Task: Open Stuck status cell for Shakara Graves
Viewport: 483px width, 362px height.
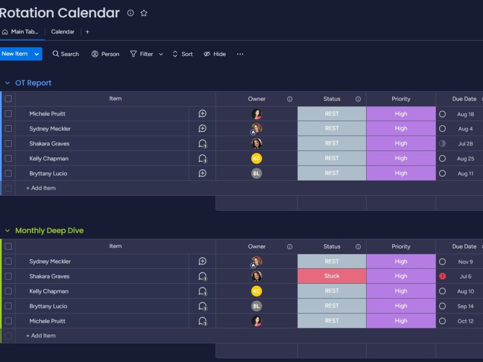Action: click(x=332, y=276)
